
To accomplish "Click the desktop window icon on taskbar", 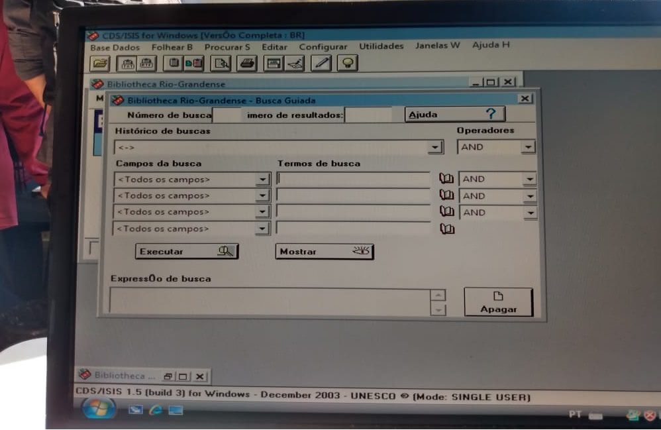I will [x=176, y=409].
